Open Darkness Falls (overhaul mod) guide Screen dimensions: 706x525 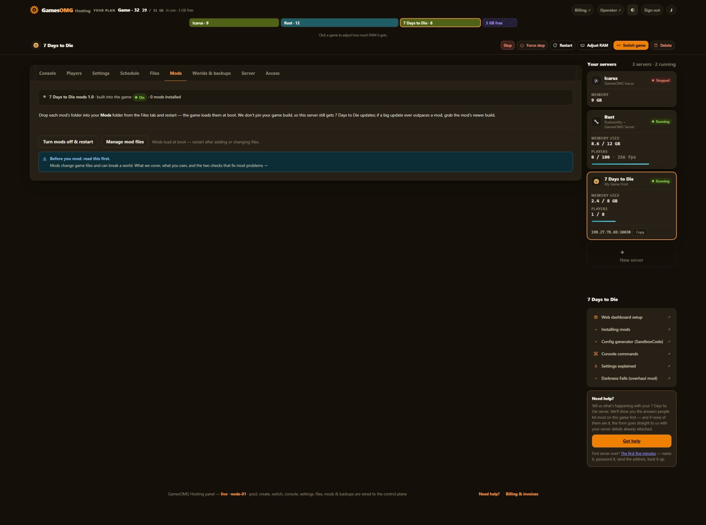point(631,378)
